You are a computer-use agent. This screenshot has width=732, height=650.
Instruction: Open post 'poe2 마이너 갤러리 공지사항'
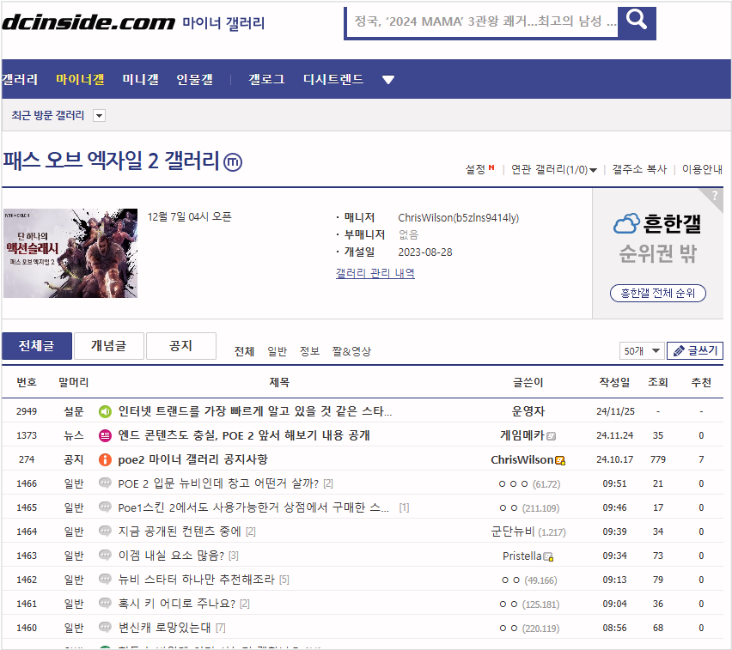point(192,459)
